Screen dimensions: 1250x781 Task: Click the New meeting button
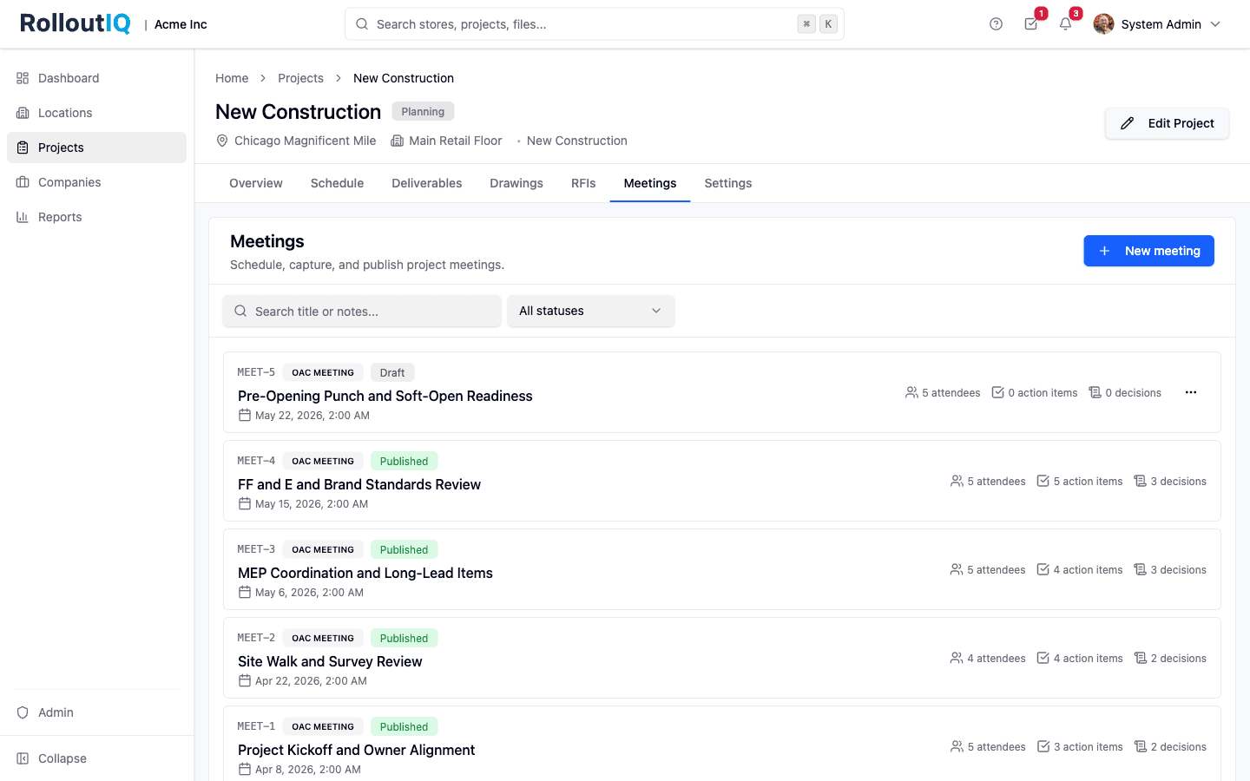tap(1148, 251)
